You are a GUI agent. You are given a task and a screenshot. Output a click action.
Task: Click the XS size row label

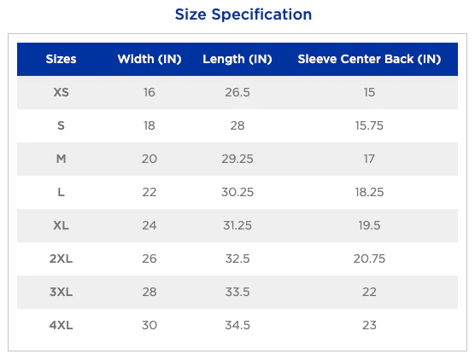click(x=61, y=92)
